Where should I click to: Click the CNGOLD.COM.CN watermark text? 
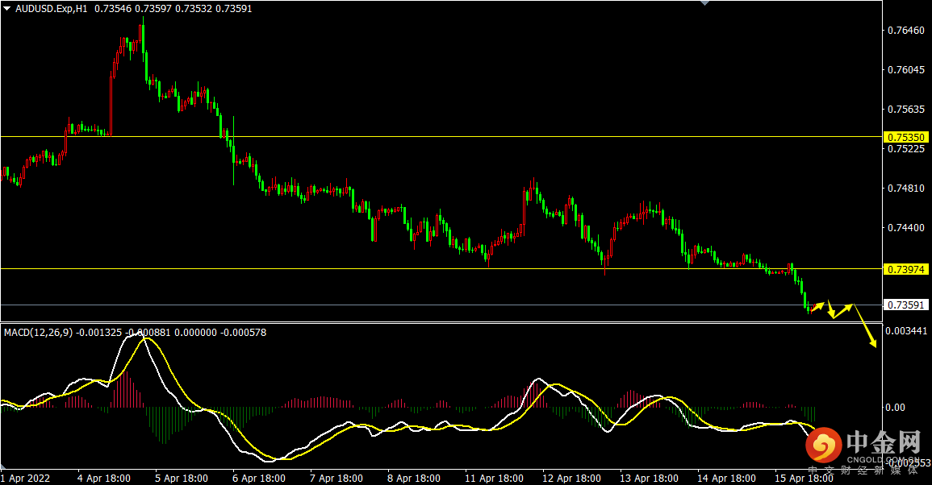pyautogui.click(x=884, y=460)
